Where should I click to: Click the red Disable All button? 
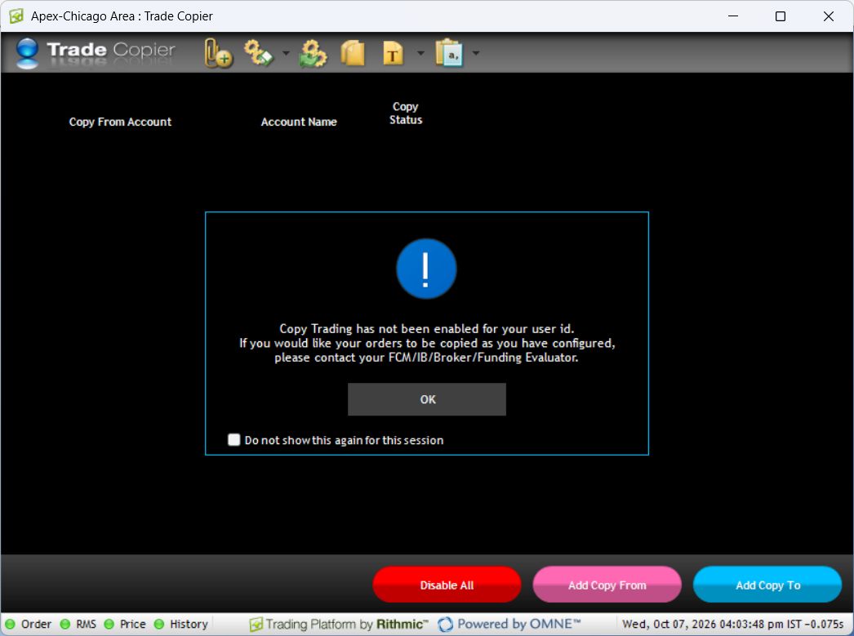pyautogui.click(x=447, y=585)
